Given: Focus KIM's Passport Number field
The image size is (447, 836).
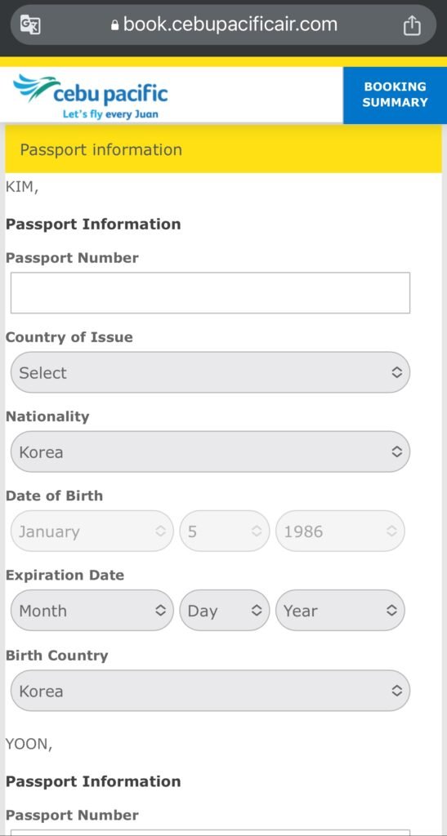Looking at the screenshot, I should (210, 293).
